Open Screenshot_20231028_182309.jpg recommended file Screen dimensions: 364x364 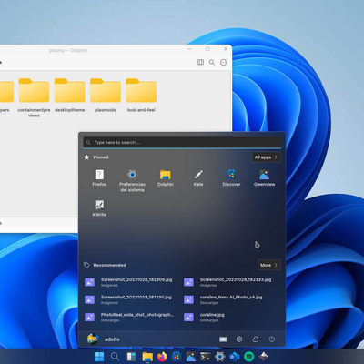[128, 282]
